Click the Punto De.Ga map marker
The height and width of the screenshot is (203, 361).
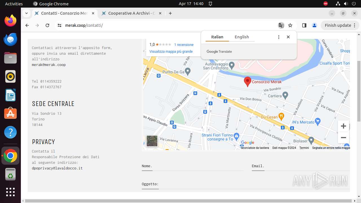pos(188,72)
